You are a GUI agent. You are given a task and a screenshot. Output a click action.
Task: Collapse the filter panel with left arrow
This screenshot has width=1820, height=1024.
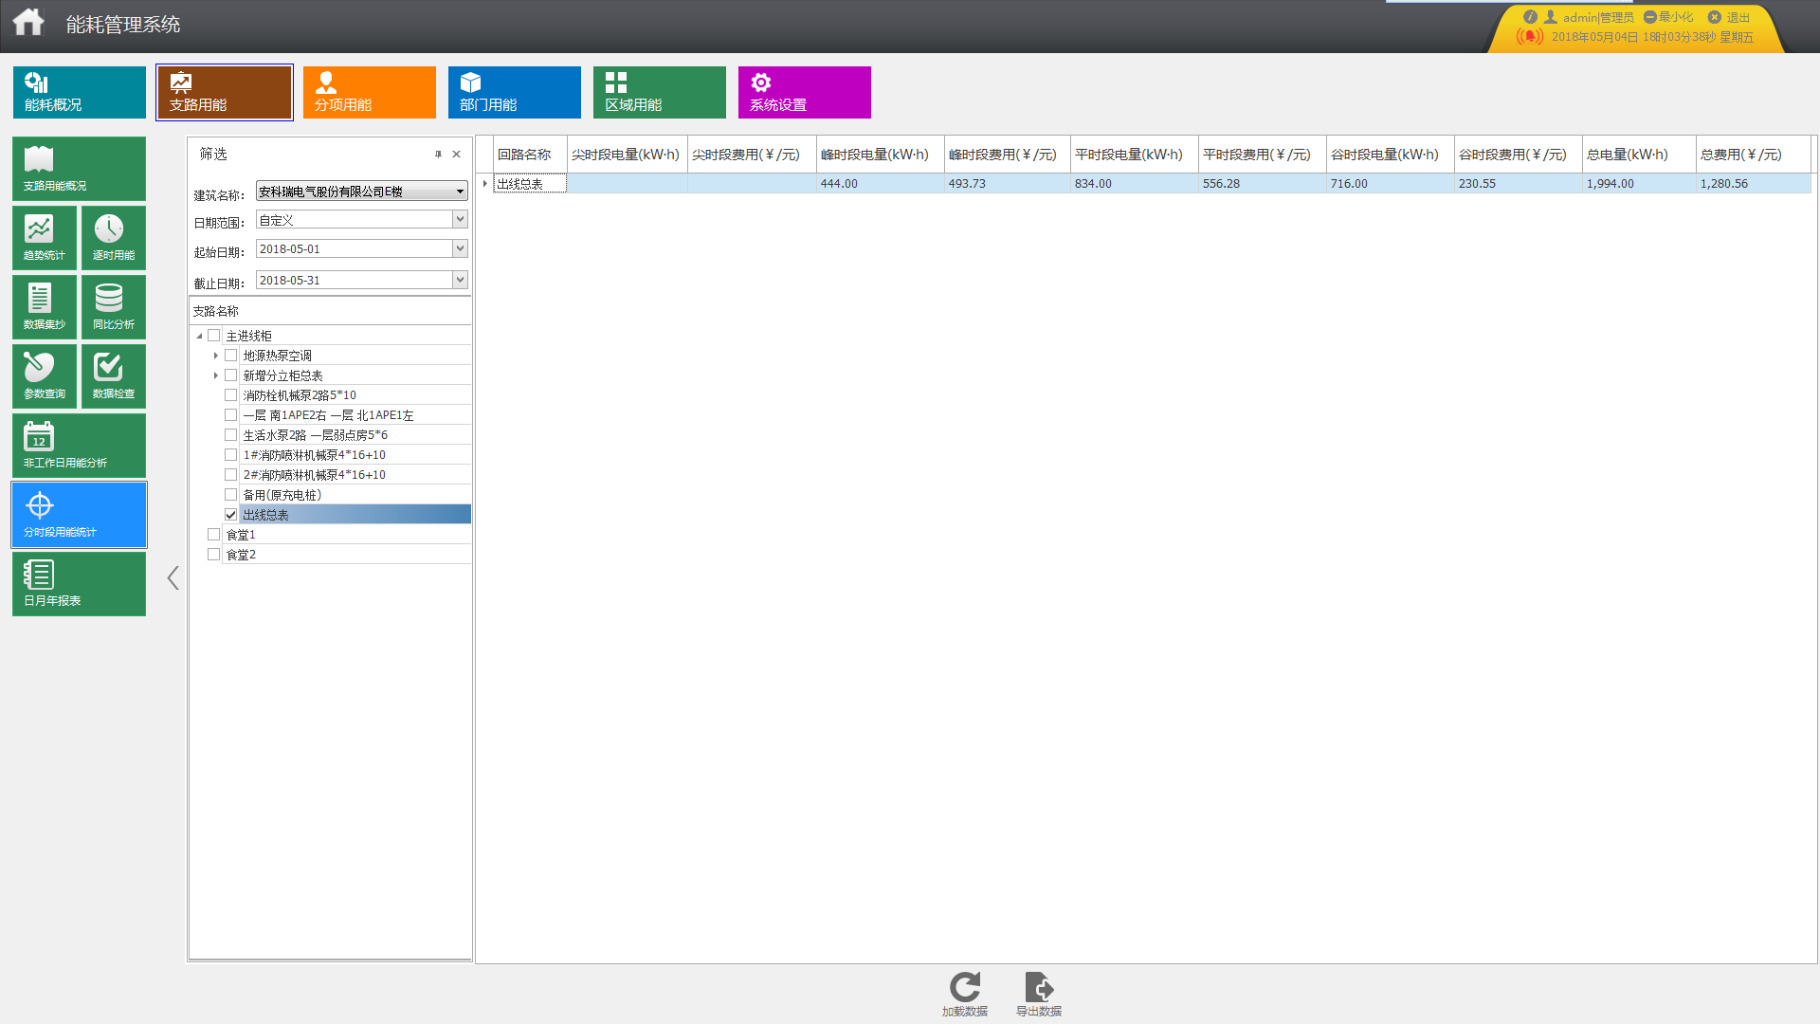(173, 578)
